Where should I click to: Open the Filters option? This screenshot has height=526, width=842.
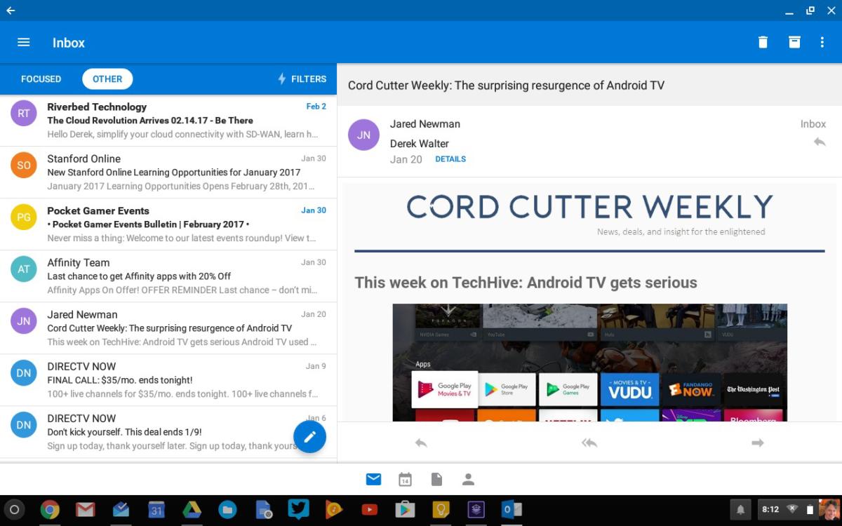coord(302,79)
